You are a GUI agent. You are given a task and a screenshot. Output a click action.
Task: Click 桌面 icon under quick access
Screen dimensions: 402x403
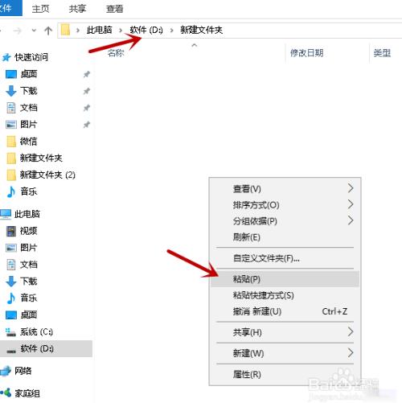(11, 74)
